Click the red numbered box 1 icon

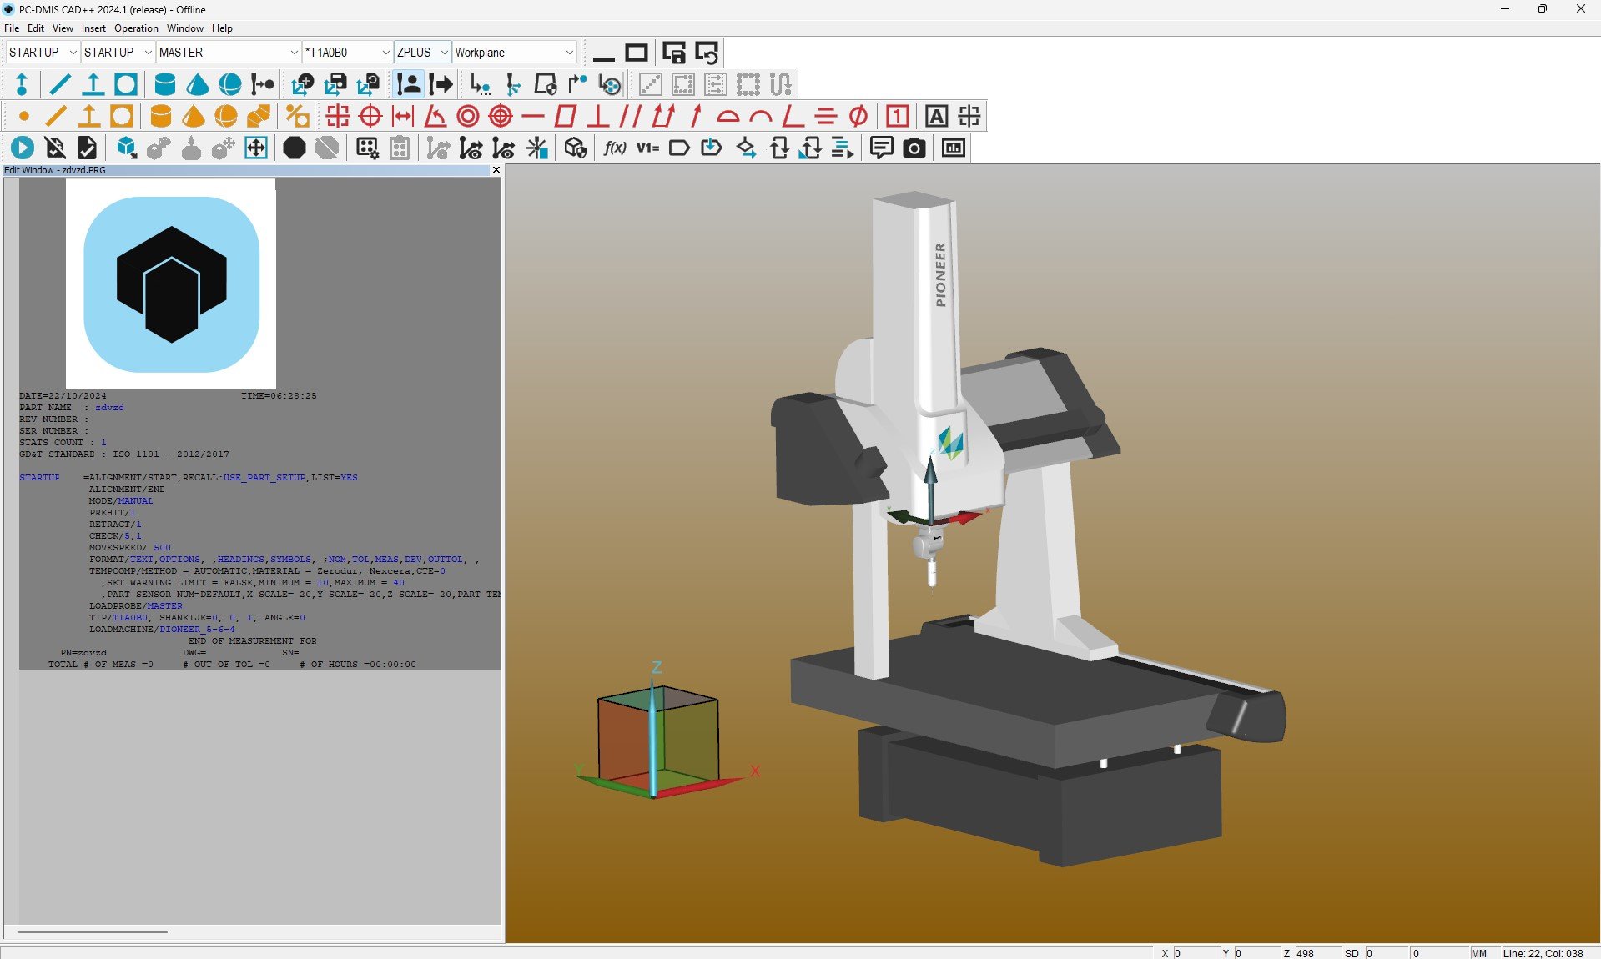coord(898,116)
